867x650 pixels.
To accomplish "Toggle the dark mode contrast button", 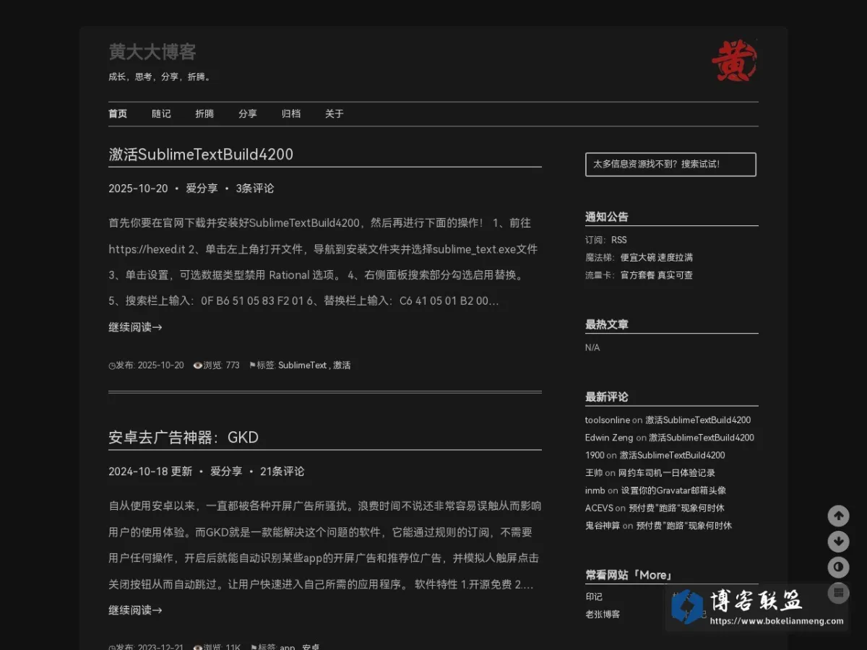I will pyautogui.click(x=838, y=567).
